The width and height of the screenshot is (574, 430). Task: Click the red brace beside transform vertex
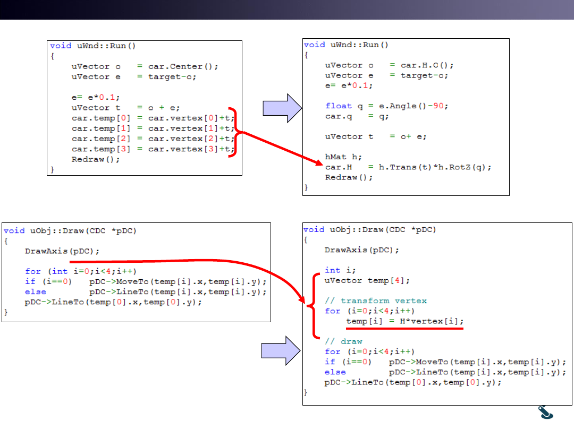tap(313, 305)
